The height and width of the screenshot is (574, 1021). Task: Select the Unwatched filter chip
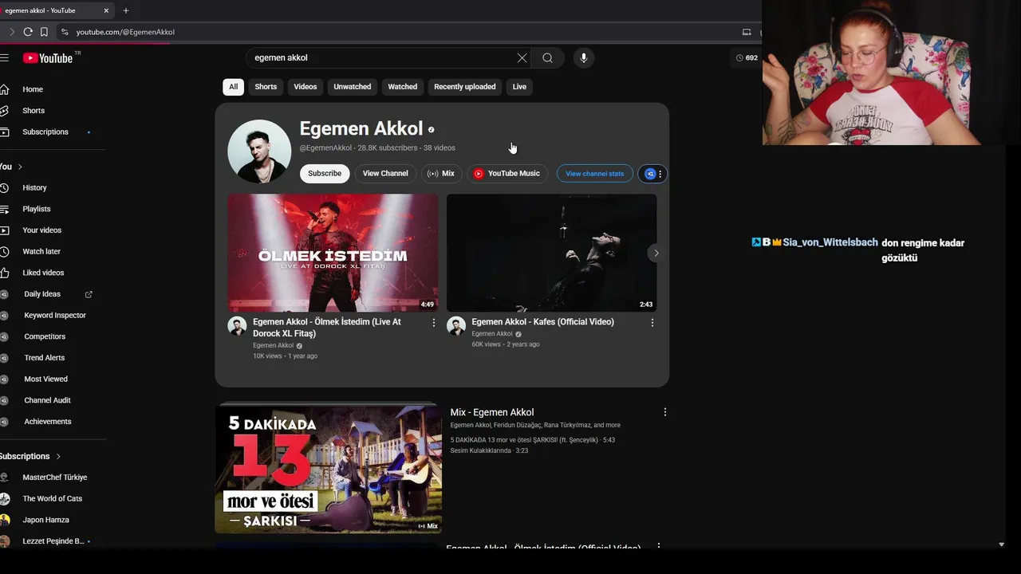(x=352, y=87)
